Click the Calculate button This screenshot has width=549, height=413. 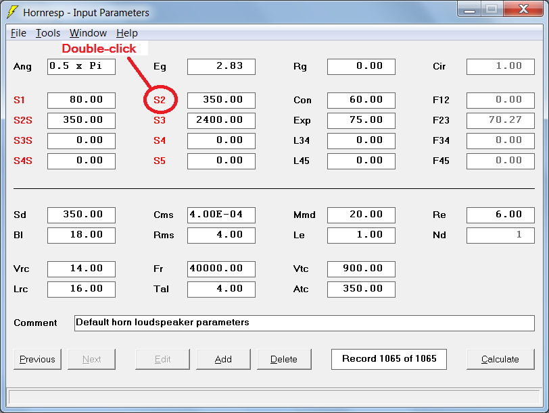(500, 359)
